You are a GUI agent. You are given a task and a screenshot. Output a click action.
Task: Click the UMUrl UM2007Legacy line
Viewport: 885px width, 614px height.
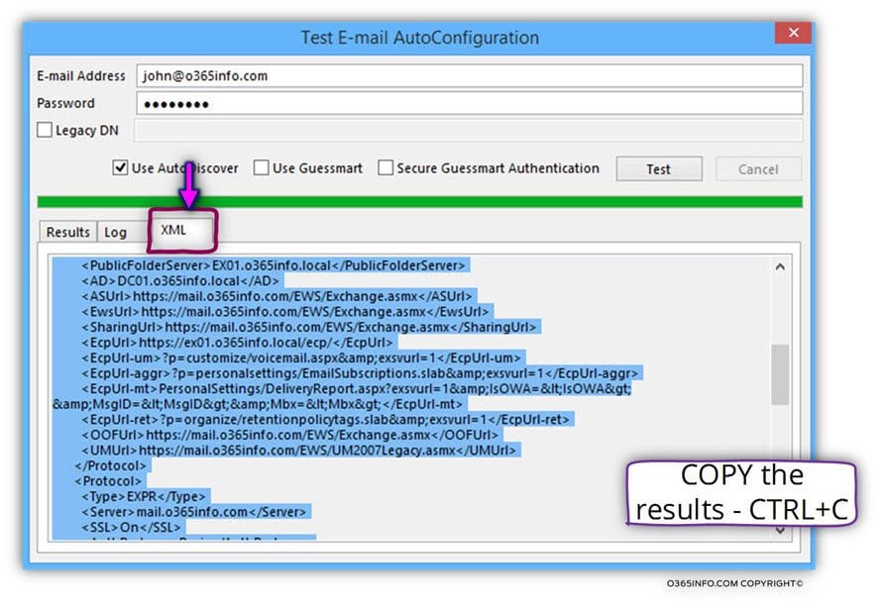coord(299,451)
